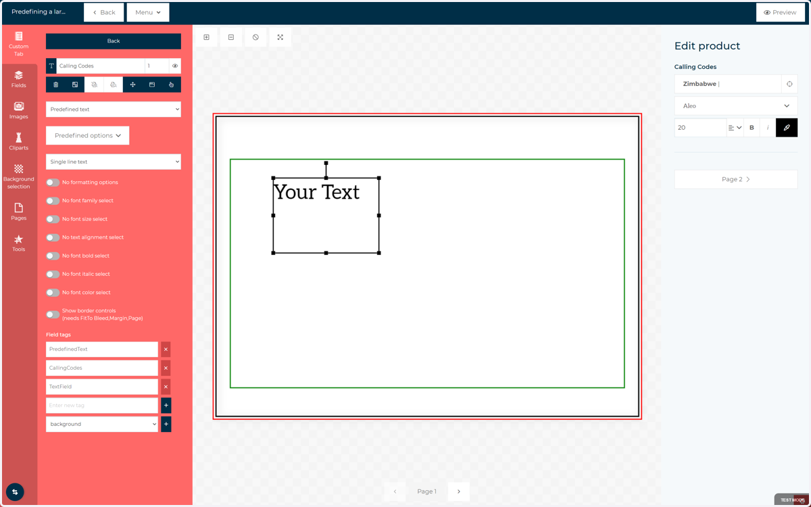The height and width of the screenshot is (507, 811).
Task: Click the crosshair target icon beside Zimbabwe
Action: coord(789,84)
